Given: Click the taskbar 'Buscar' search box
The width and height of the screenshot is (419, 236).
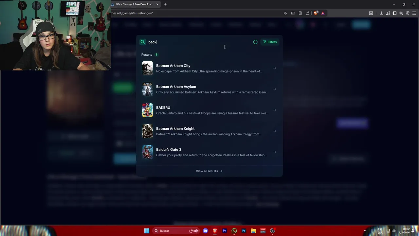Looking at the screenshot, I should tap(177, 231).
